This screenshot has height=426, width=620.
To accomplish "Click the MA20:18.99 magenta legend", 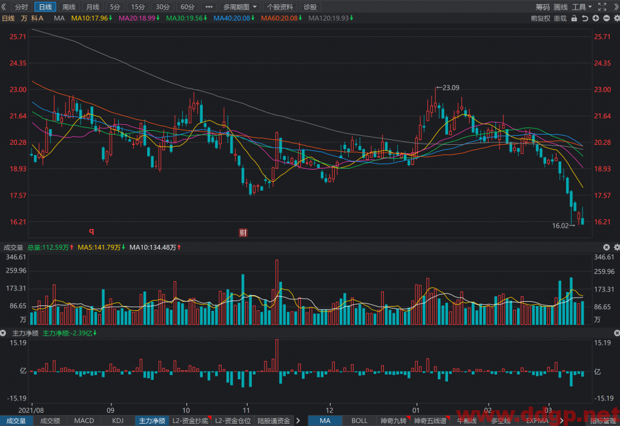I will [139, 18].
